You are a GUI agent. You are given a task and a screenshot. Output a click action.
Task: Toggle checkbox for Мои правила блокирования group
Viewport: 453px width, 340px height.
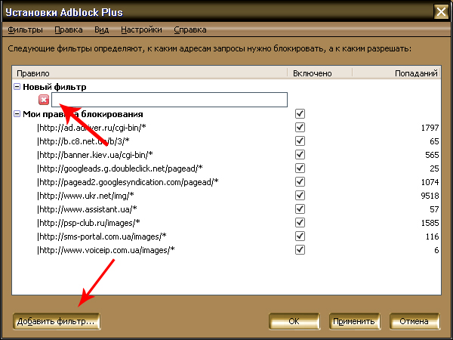300,113
